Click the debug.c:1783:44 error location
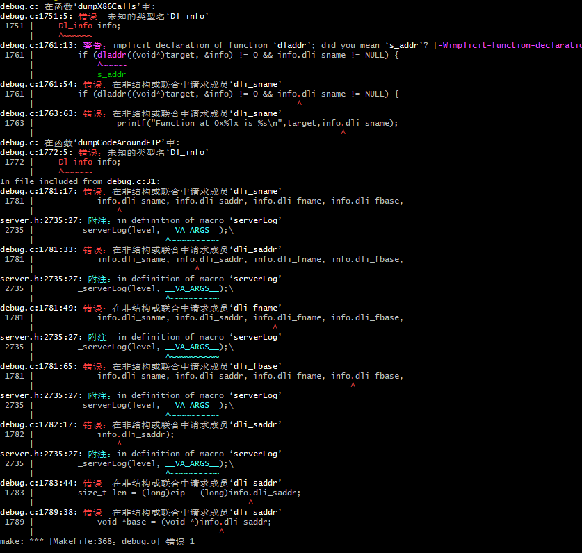This screenshot has width=582, height=553. pos(39,483)
